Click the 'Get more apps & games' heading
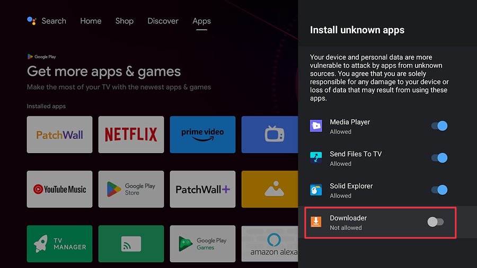This screenshot has height=268, width=477. click(104, 72)
